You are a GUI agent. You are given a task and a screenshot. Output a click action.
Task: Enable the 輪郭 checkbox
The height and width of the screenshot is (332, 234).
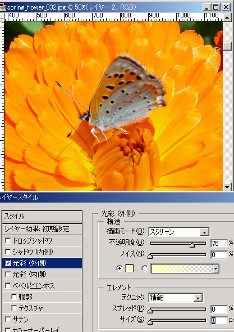click(x=14, y=297)
